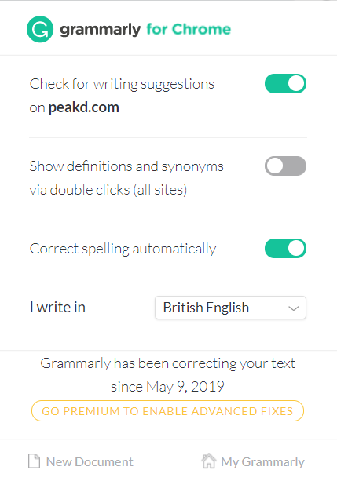This screenshot has width=337, height=481.
Task: Click the chevron arrow in language selector
Action: click(294, 308)
